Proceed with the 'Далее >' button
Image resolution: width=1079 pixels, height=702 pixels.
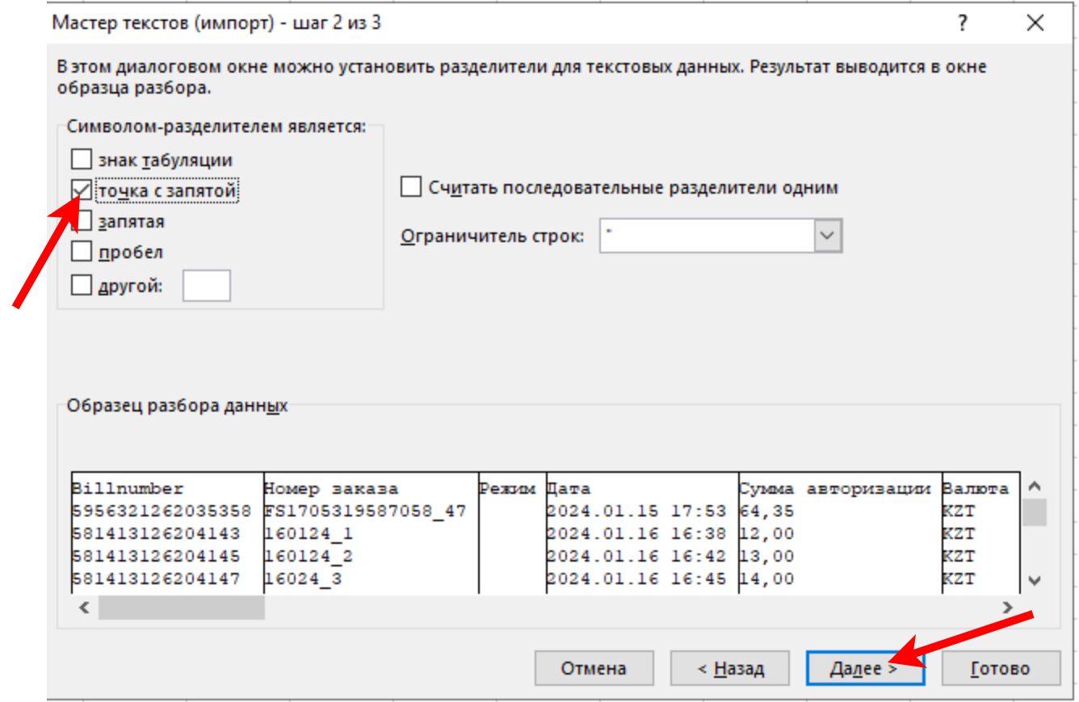pos(864,668)
